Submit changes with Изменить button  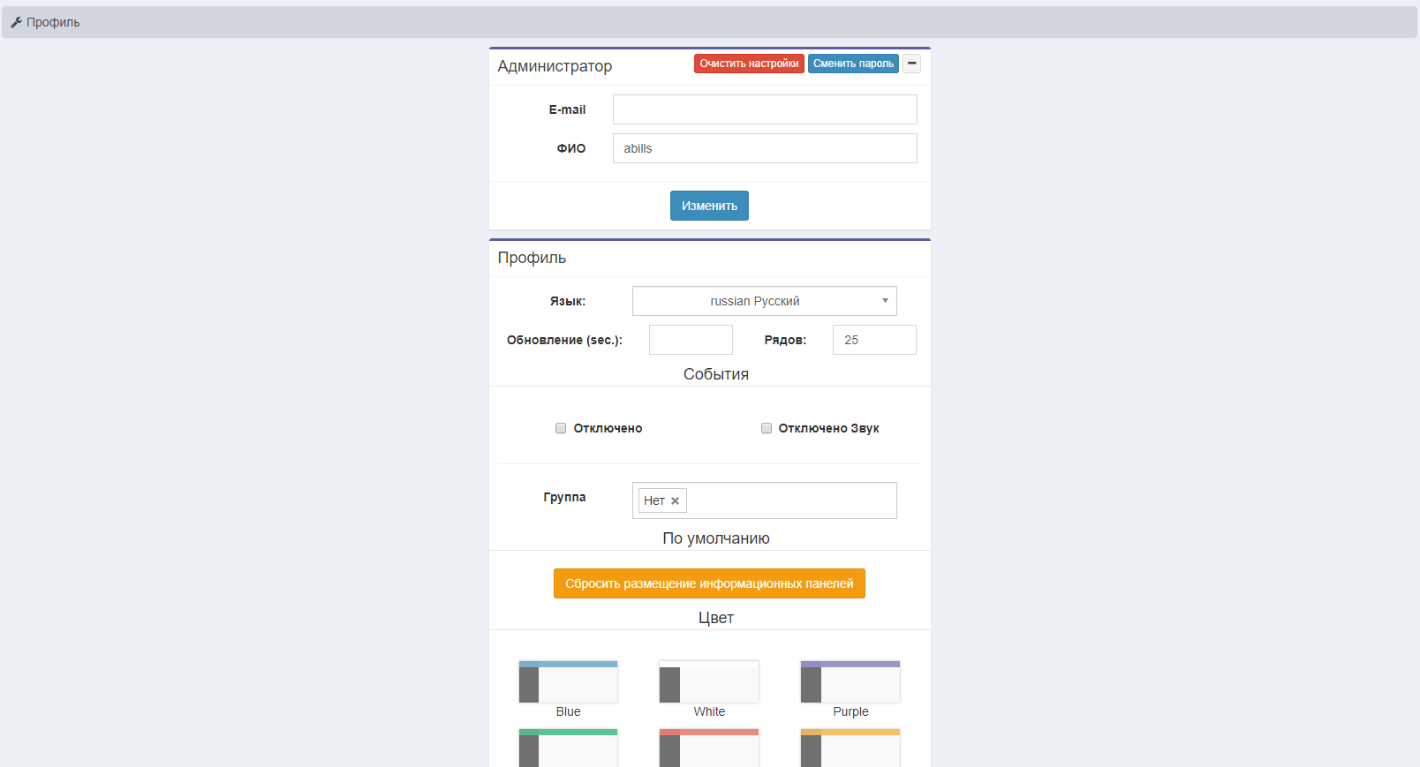click(709, 206)
